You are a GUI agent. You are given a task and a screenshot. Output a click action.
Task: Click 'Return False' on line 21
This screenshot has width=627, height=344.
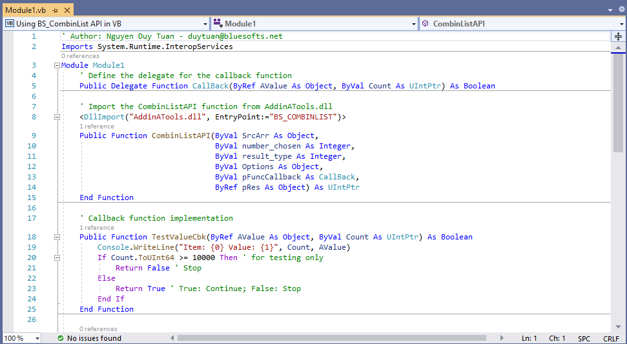coord(142,268)
